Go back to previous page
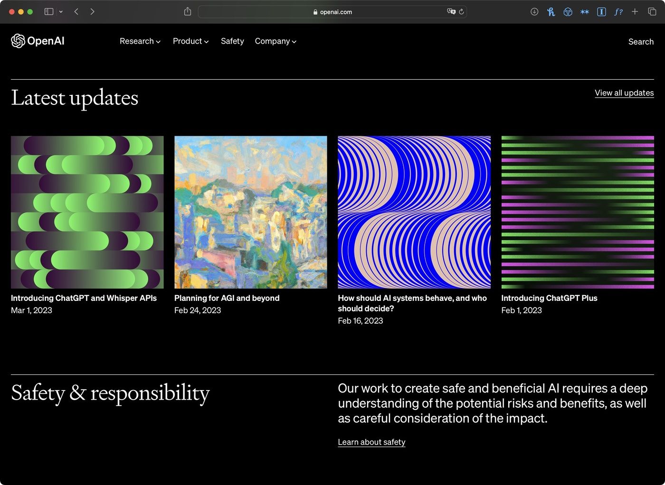 [76, 12]
